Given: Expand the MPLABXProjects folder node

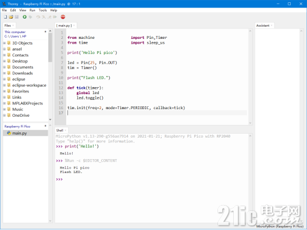Looking at the screenshot, I should pos(4,103).
